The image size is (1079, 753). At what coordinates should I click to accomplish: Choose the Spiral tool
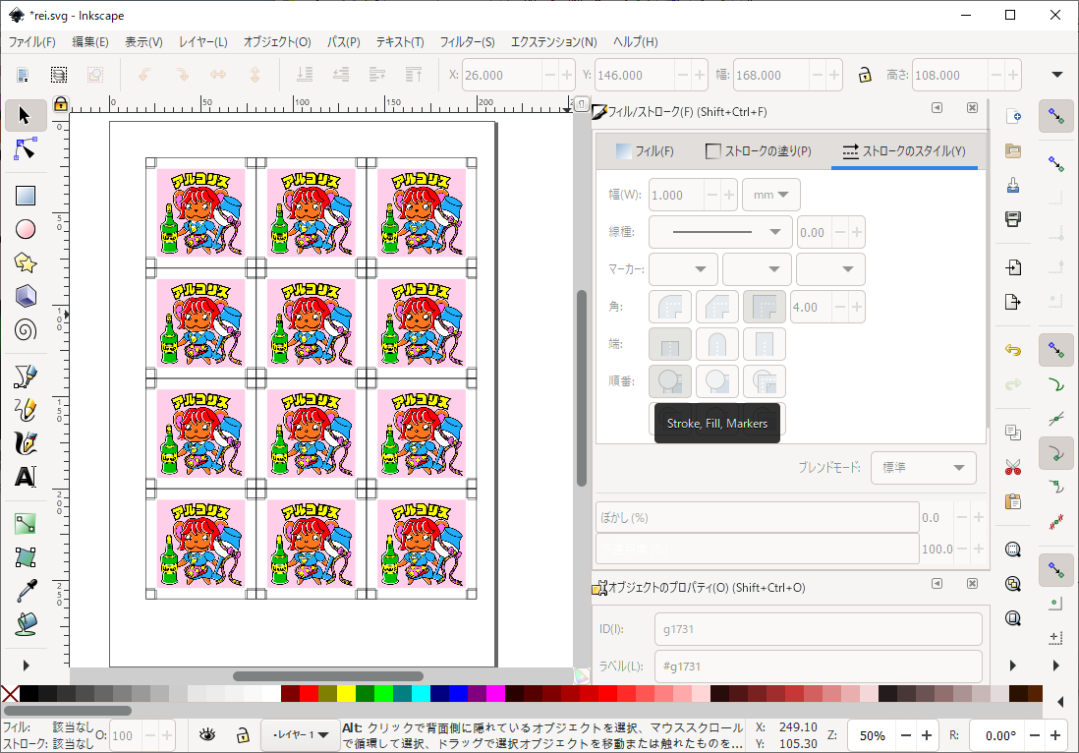25,330
